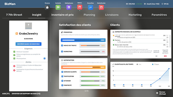Open the MyEmployees badge app icon

coord(69,7)
